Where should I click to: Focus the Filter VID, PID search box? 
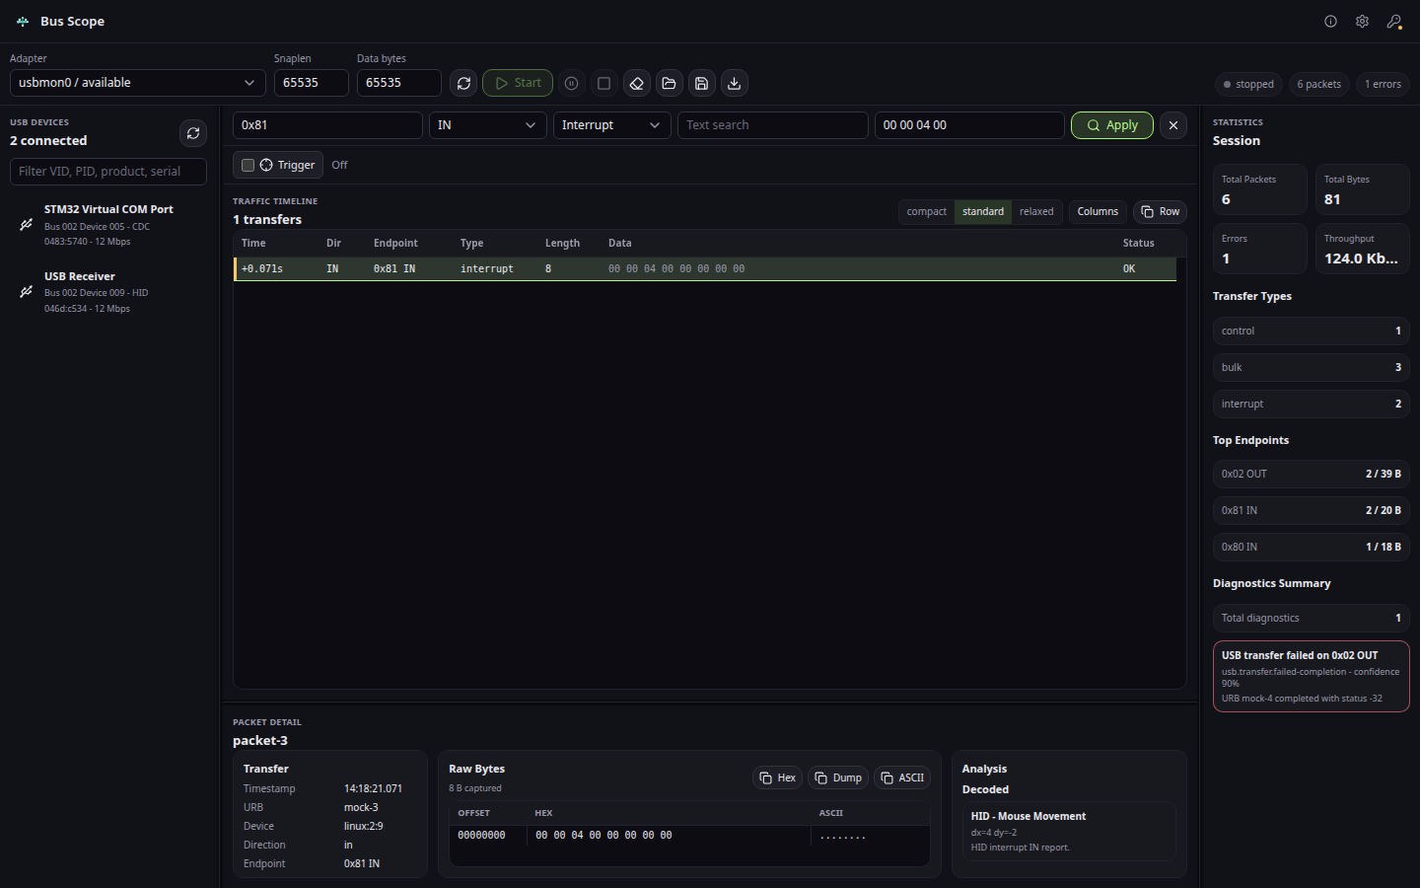108,172
